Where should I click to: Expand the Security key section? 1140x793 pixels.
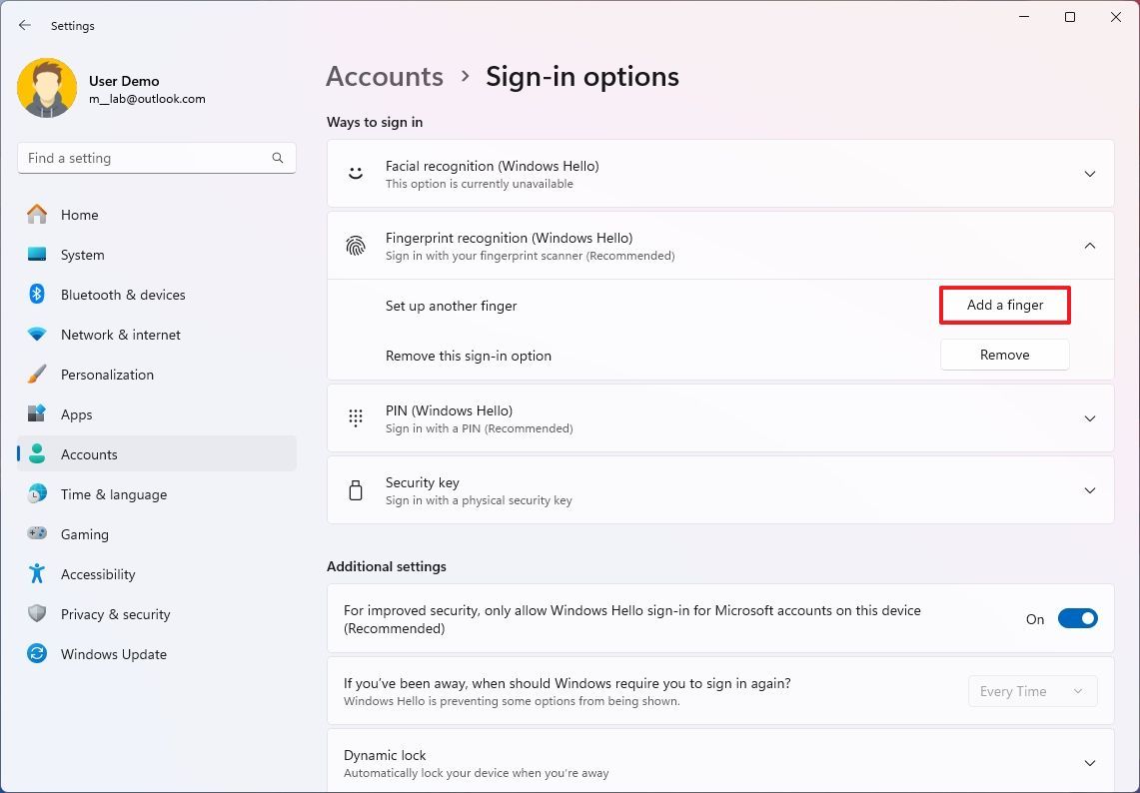(x=1089, y=489)
